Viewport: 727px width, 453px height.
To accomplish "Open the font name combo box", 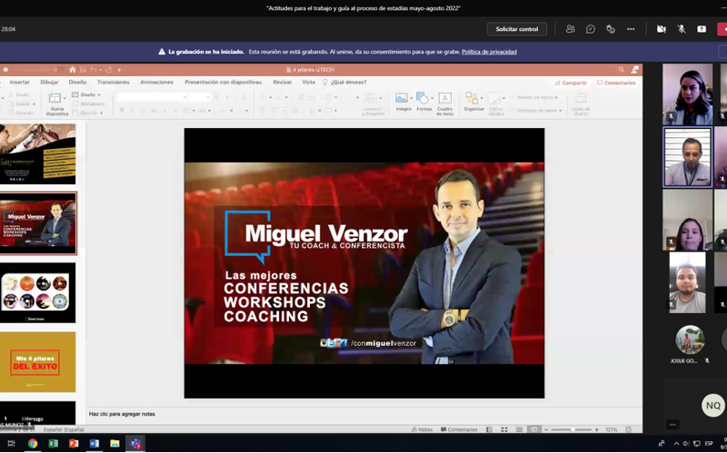I will [x=152, y=97].
